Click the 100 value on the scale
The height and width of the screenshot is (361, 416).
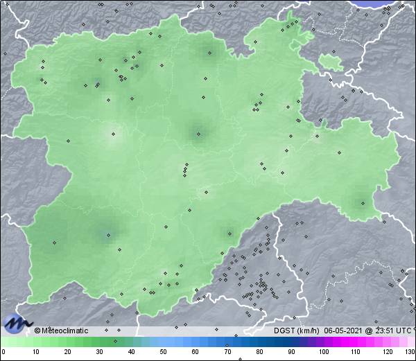point(324,352)
